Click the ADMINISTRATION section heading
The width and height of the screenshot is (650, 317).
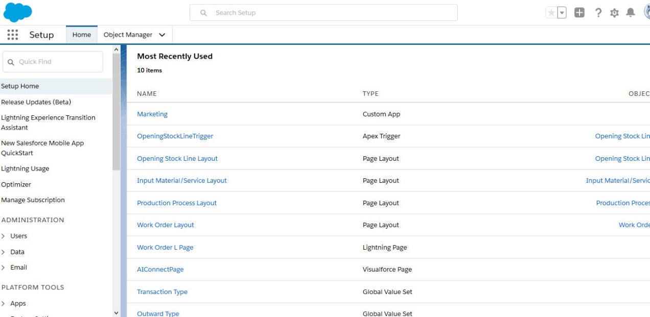33,220
